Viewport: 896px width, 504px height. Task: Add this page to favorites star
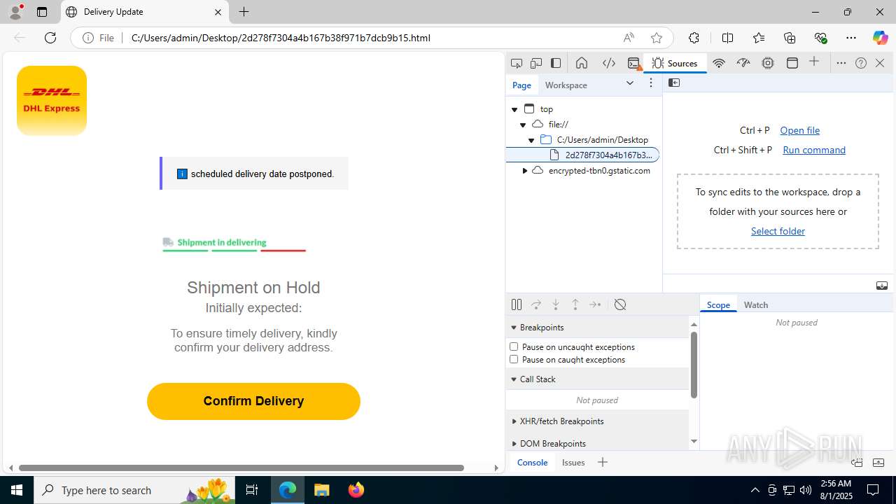pos(656,38)
